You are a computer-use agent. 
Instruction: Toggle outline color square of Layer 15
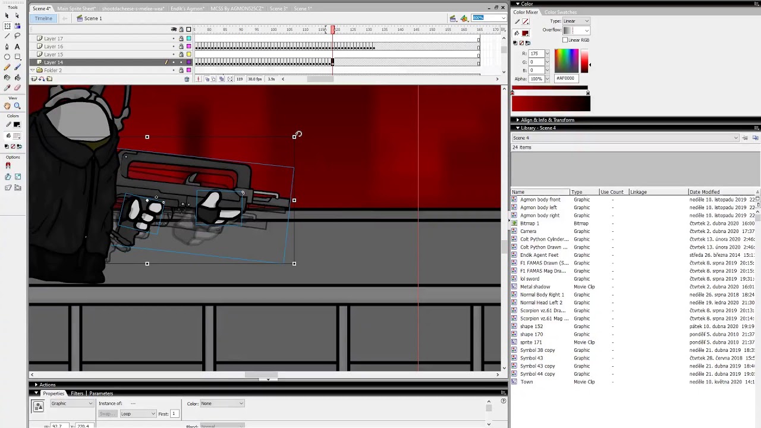click(189, 54)
